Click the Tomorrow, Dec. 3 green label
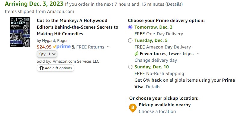Screen dimensions: 240x122 153,27
